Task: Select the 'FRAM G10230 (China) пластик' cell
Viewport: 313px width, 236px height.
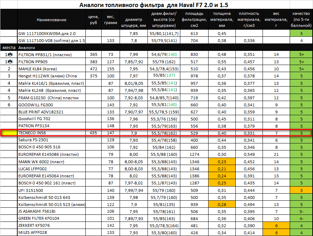Action: click(52, 98)
